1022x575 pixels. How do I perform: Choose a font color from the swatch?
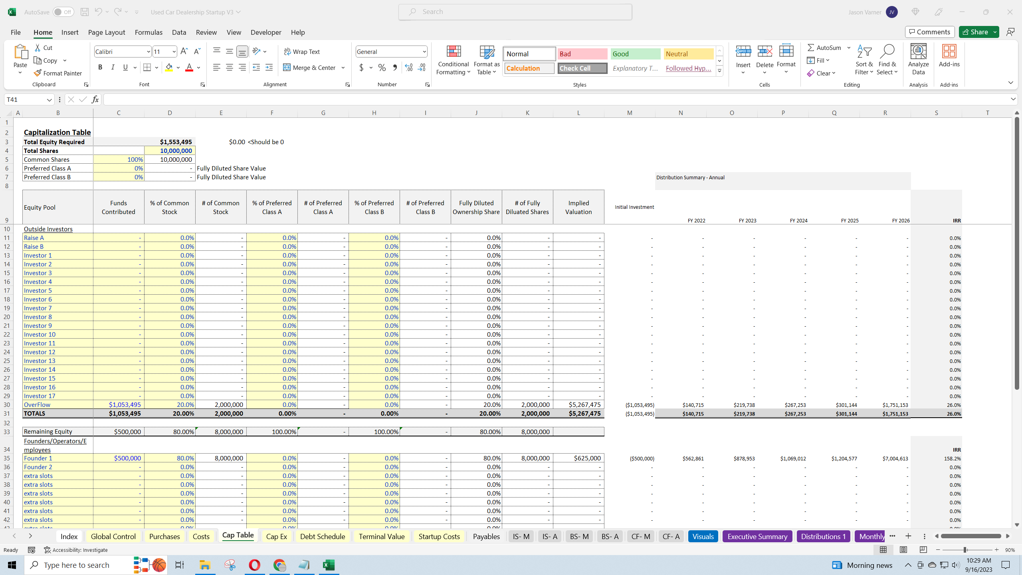pyautogui.click(x=188, y=67)
